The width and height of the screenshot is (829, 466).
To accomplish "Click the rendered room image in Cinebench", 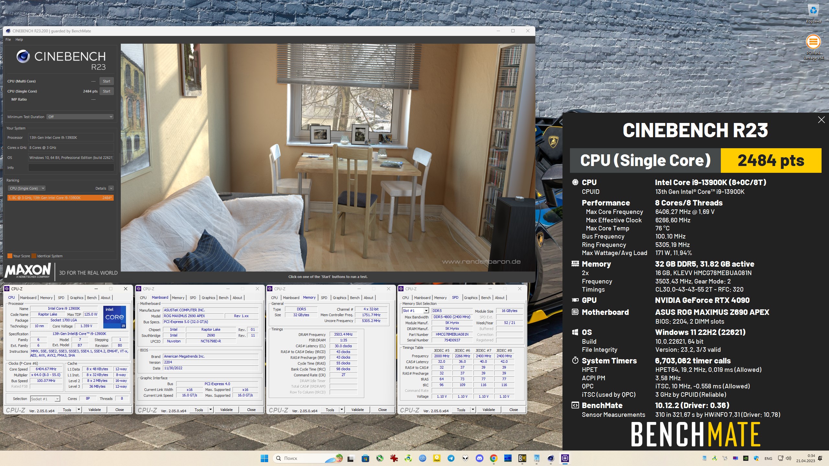I will [x=328, y=158].
